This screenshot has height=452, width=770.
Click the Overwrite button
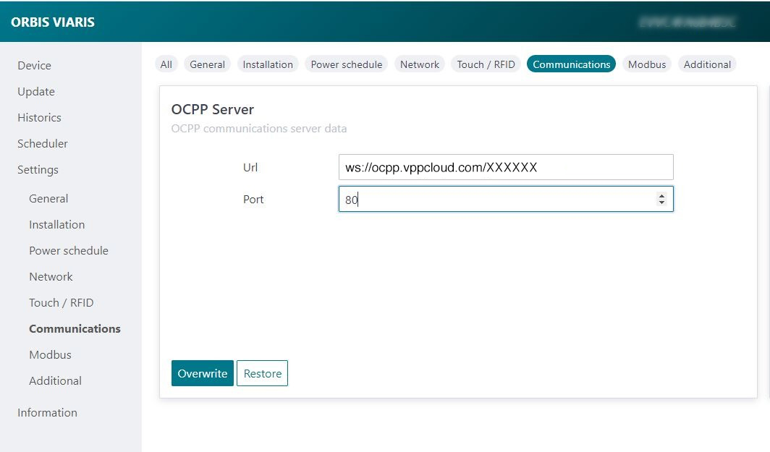(x=202, y=373)
